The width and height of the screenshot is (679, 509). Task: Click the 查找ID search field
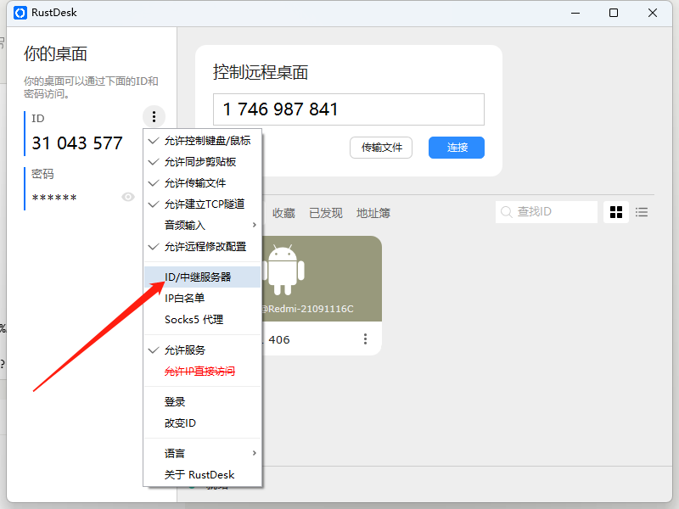547,211
